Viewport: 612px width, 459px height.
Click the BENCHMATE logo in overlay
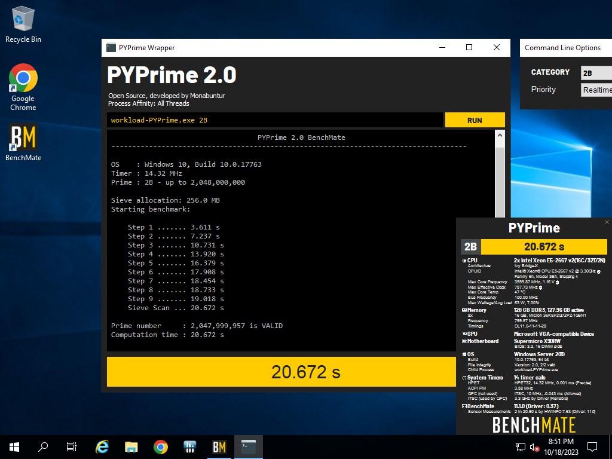click(x=534, y=425)
